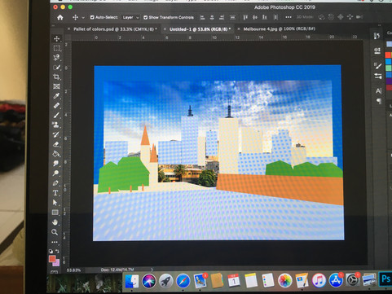Select the History Brush tool

click(x=56, y=134)
